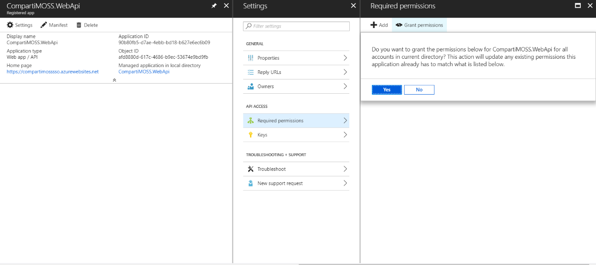
Task: Click the Reply URLs list icon
Action: (x=250, y=72)
